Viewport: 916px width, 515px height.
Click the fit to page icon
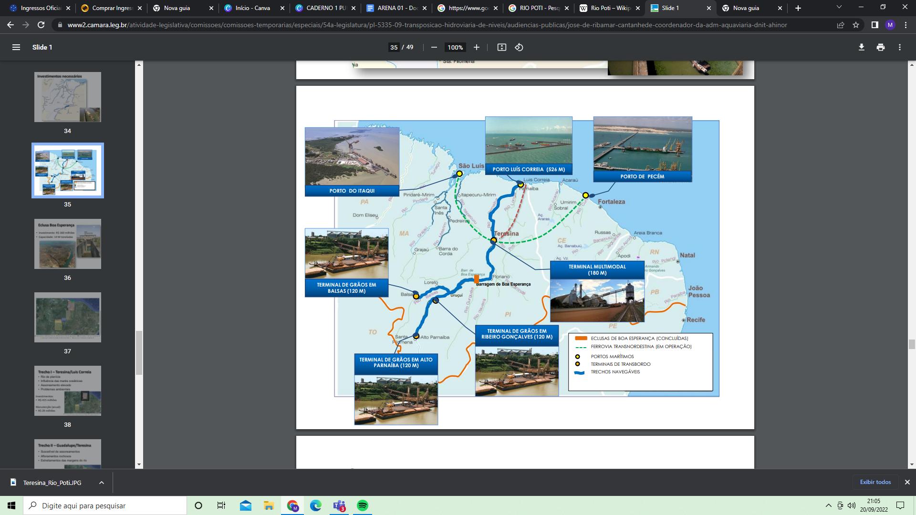click(x=501, y=47)
